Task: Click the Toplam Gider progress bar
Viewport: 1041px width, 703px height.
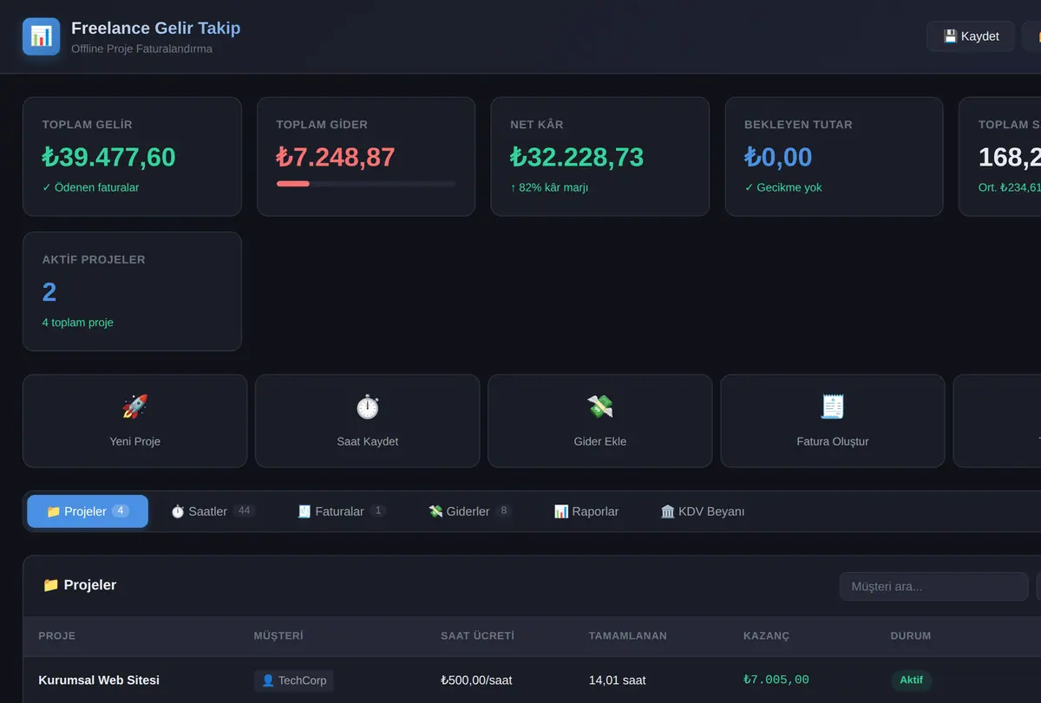Action: (366, 184)
